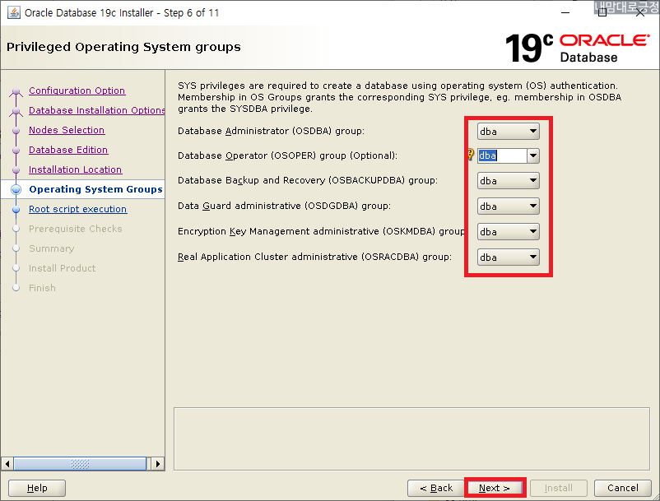Screen dimensions: 660x501
Task: Click the Data Guard administrative group label
Action: tap(284, 206)
